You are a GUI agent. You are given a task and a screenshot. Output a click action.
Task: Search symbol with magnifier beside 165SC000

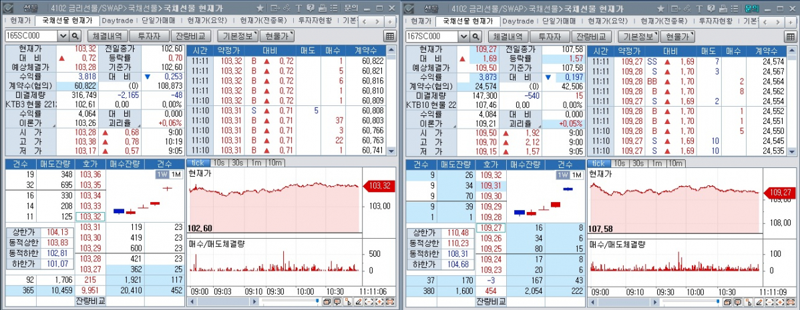[75, 36]
